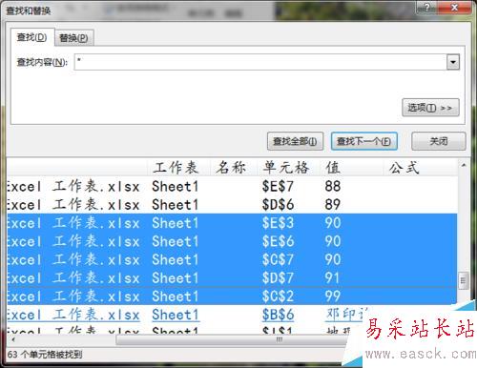The image size is (477, 368).
Task: Click the 查找全部(I) button
Action: click(295, 141)
